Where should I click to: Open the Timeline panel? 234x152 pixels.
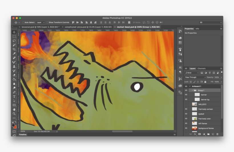click(x=23, y=134)
